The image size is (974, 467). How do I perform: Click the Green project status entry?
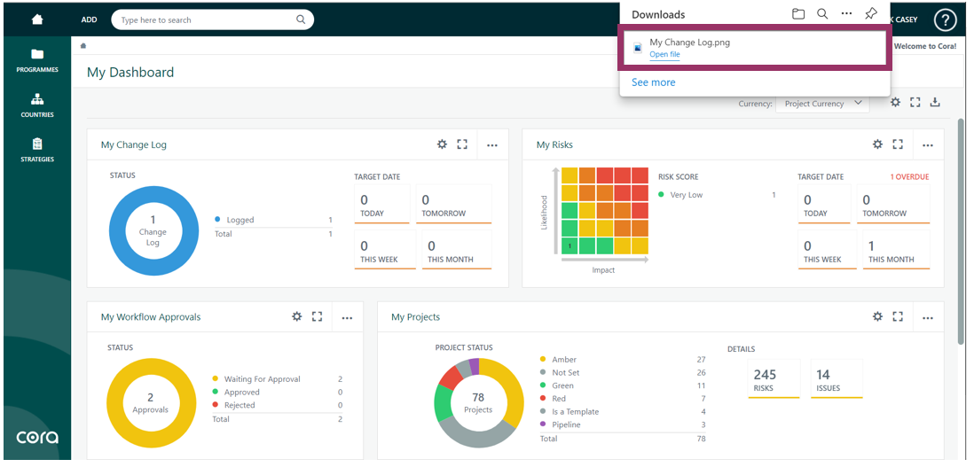[623, 385]
